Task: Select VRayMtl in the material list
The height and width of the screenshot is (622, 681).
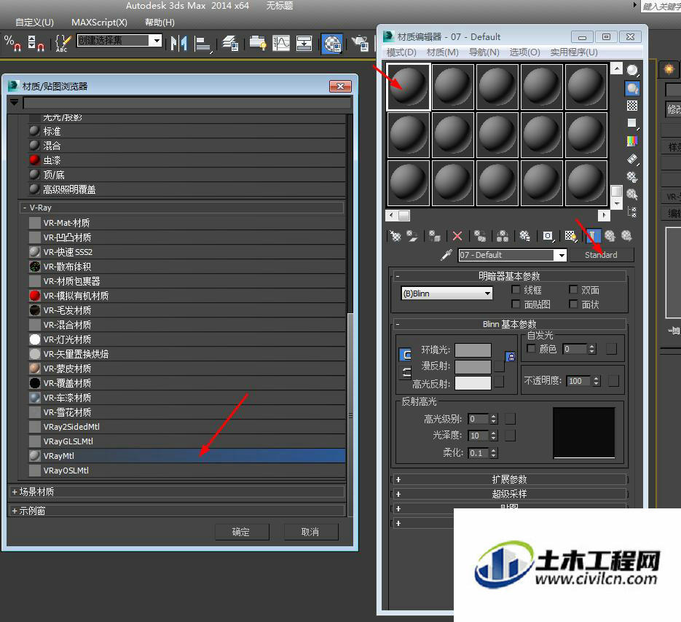Action: click(186, 456)
